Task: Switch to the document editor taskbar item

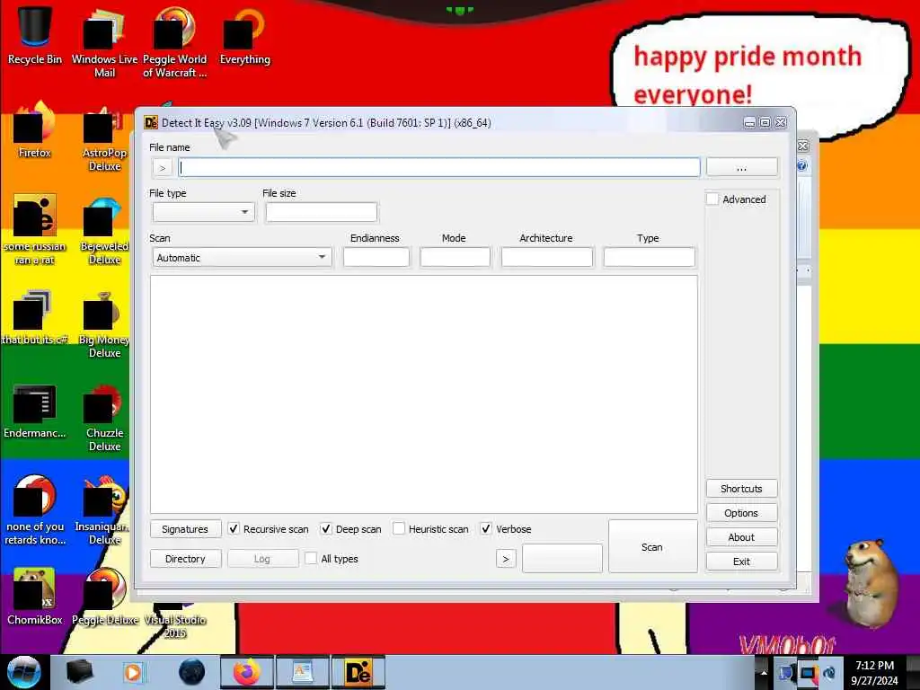Action: coord(302,672)
